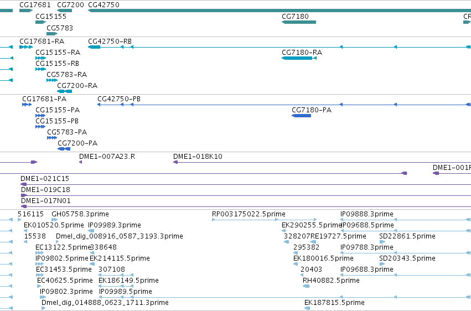Select EST 516115

tap(19, 220)
